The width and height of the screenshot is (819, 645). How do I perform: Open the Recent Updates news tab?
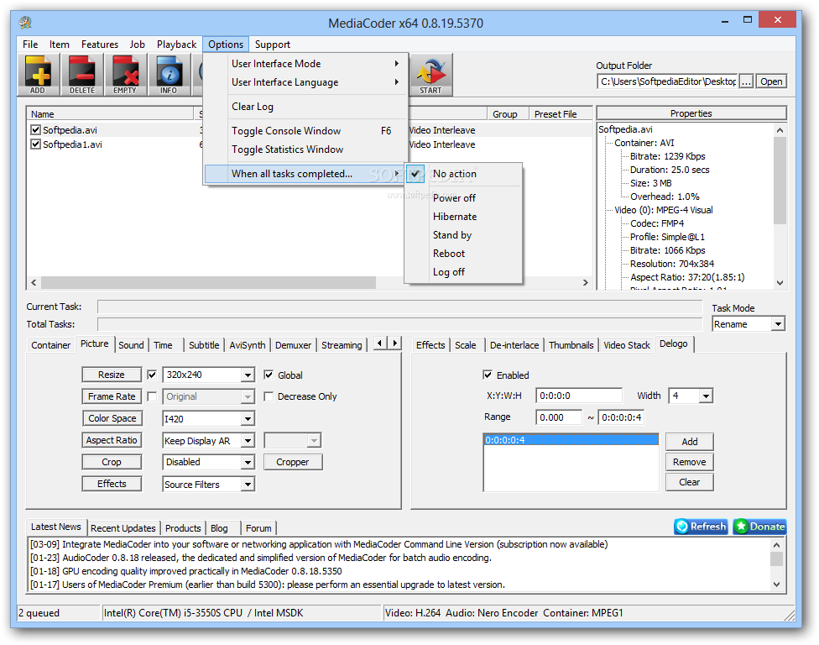123,528
